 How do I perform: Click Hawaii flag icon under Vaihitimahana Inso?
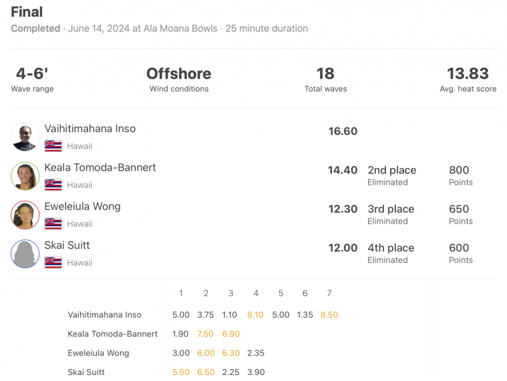point(53,146)
